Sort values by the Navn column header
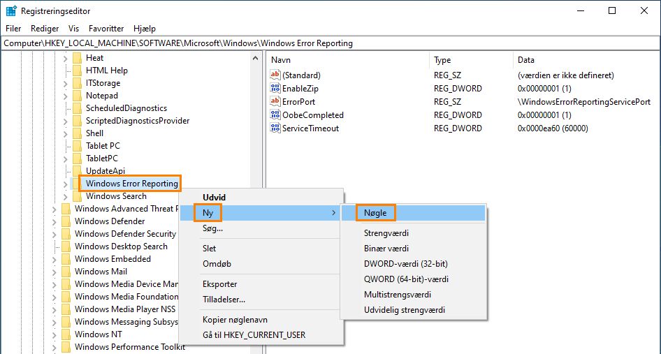The height and width of the screenshot is (354, 661). point(348,60)
